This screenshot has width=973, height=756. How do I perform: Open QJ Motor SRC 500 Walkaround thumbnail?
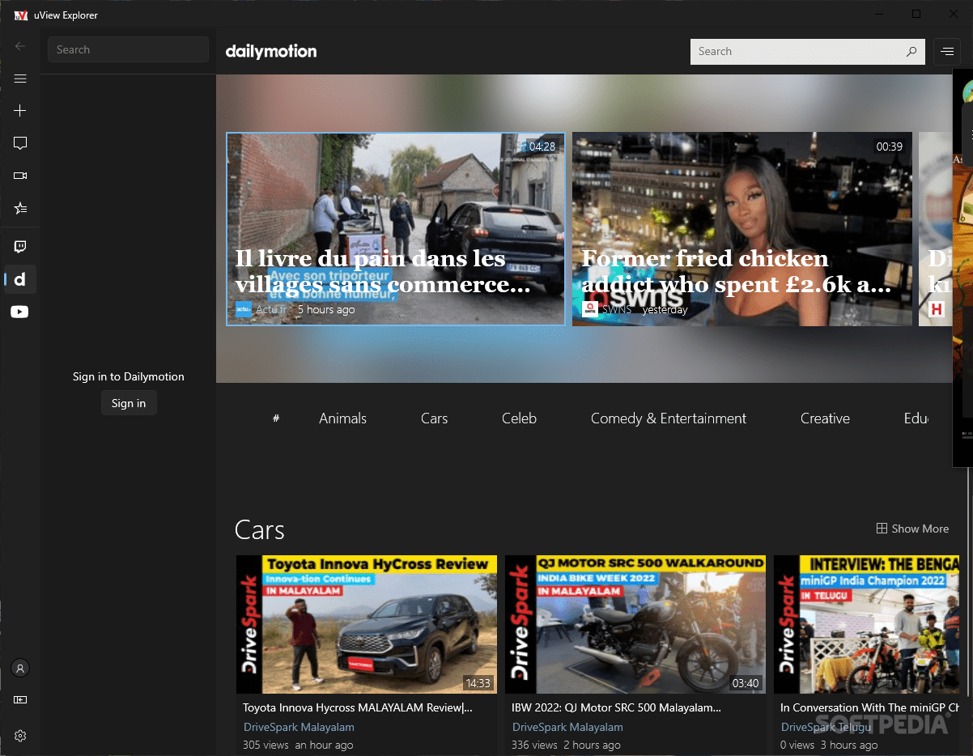(635, 624)
